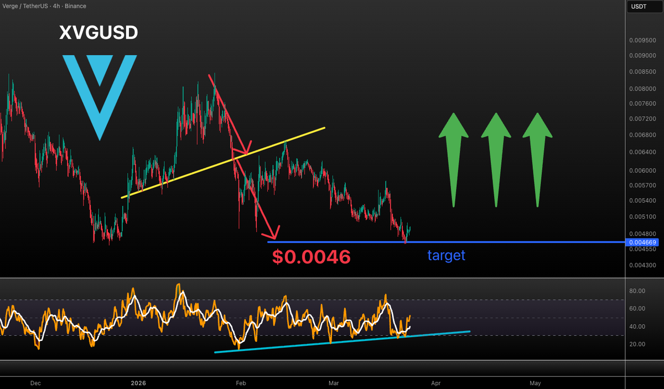Pick the 0.004550 price axis label

pyautogui.click(x=643, y=250)
